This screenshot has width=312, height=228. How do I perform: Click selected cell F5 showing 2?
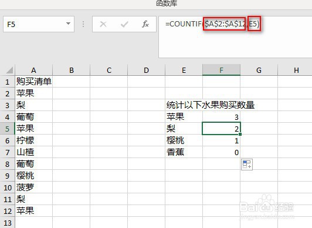click(221, 129)
